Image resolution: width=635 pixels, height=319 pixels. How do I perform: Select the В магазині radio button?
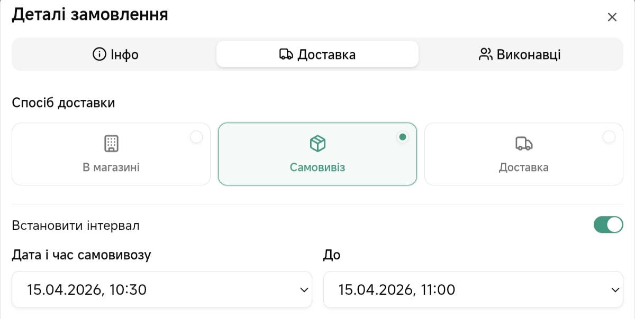196,137
